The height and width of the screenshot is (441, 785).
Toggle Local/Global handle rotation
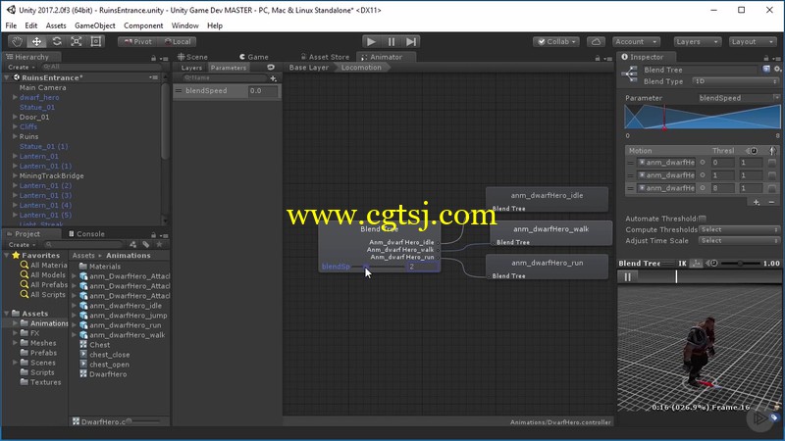[178, 42]
